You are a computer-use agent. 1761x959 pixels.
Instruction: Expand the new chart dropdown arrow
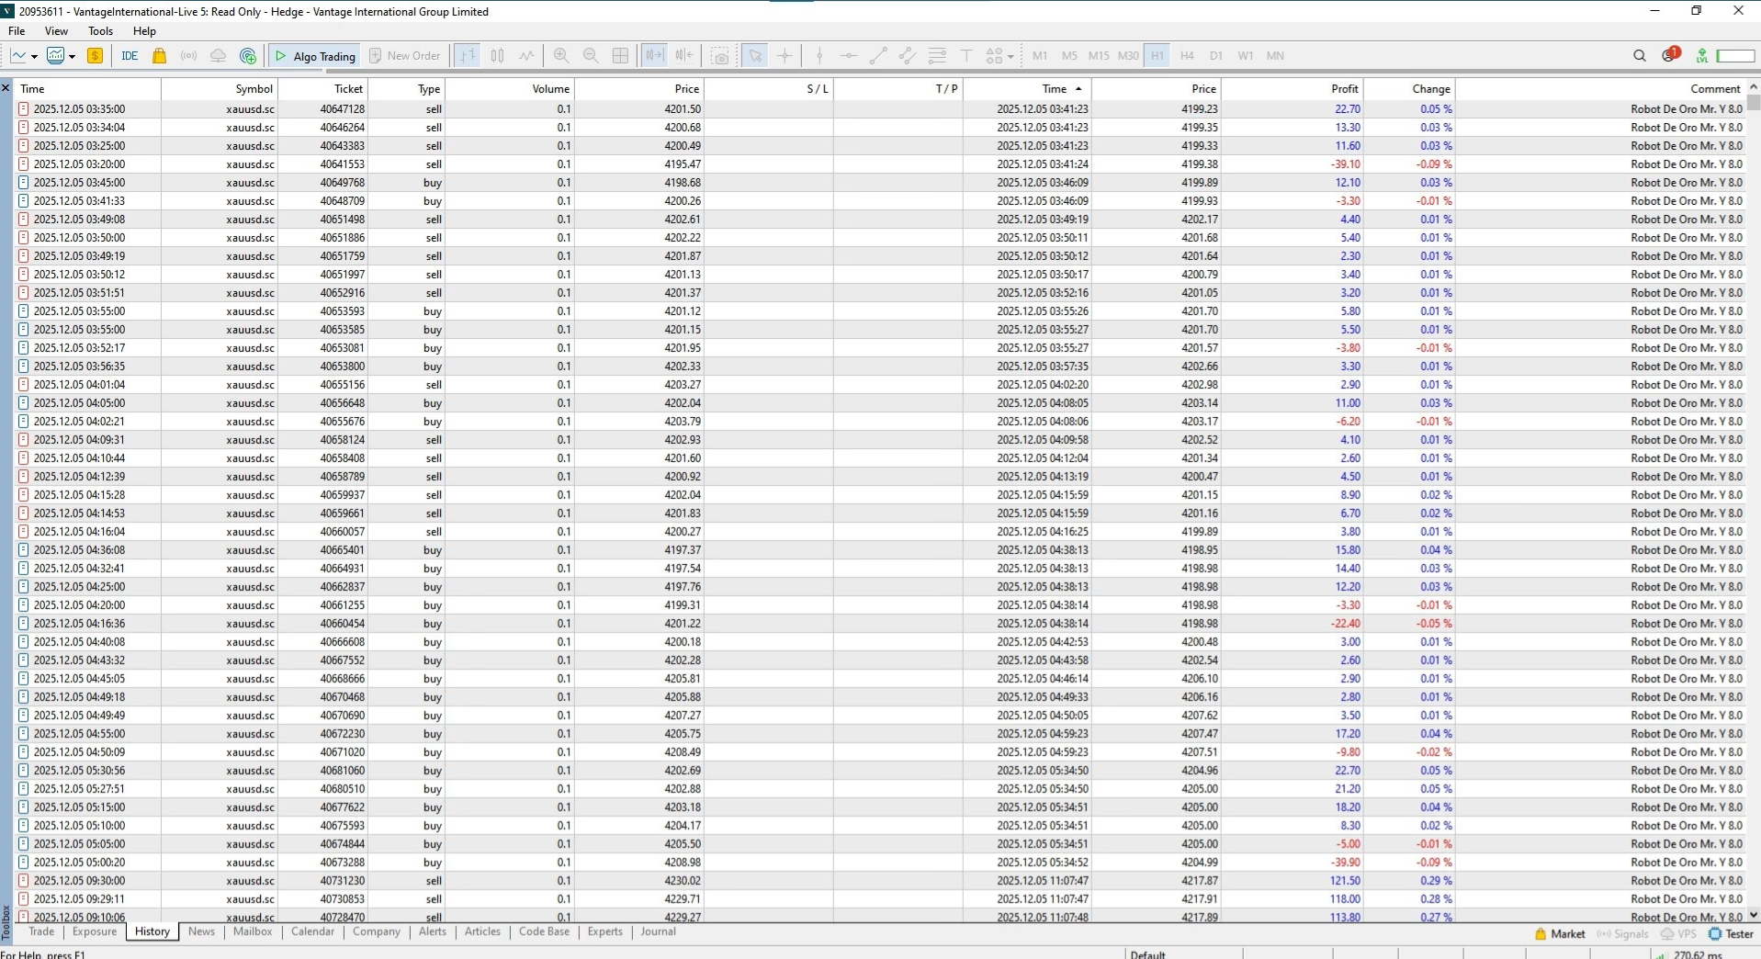tap(34, 57)
